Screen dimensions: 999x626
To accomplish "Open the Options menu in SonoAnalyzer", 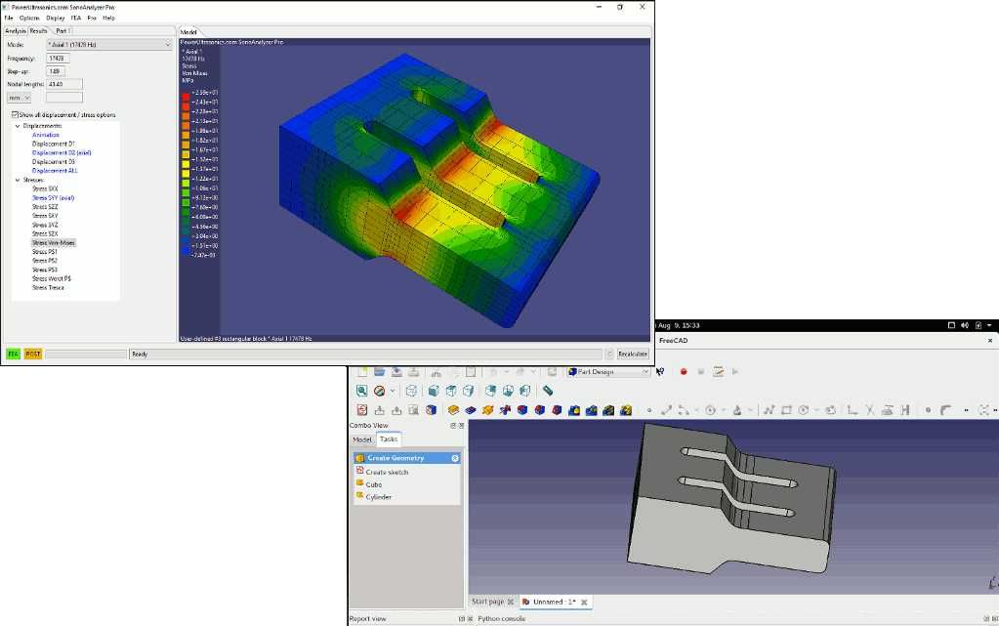I will 29,18.
